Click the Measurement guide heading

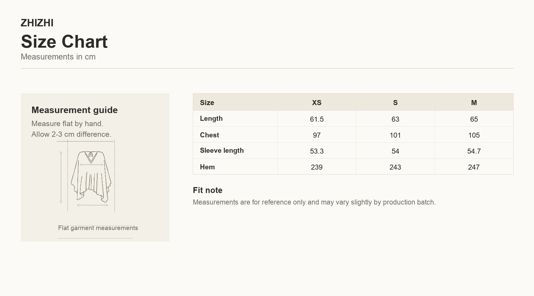point(74,110)
